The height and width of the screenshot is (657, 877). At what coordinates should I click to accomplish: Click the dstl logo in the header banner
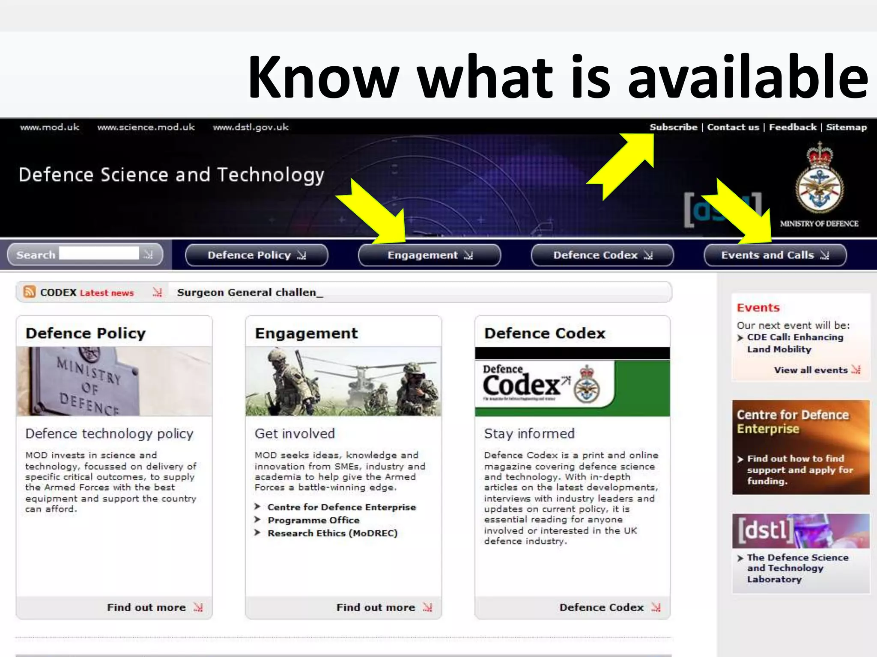pyautogui.click(x=722, y=210)
